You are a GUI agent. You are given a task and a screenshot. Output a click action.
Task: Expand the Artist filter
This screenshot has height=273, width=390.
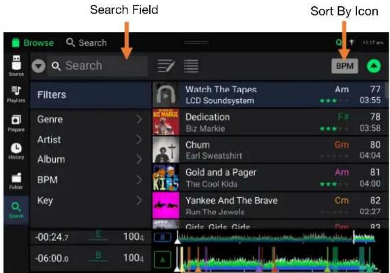tap(90, 140)
